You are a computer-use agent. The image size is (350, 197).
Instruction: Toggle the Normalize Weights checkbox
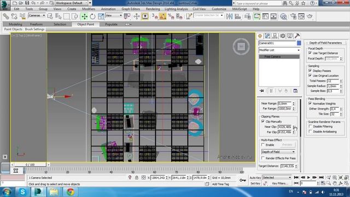tap(310, 103)
